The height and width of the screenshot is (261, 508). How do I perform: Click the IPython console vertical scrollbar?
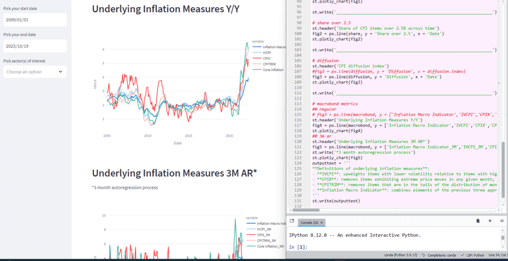(503, 238)
